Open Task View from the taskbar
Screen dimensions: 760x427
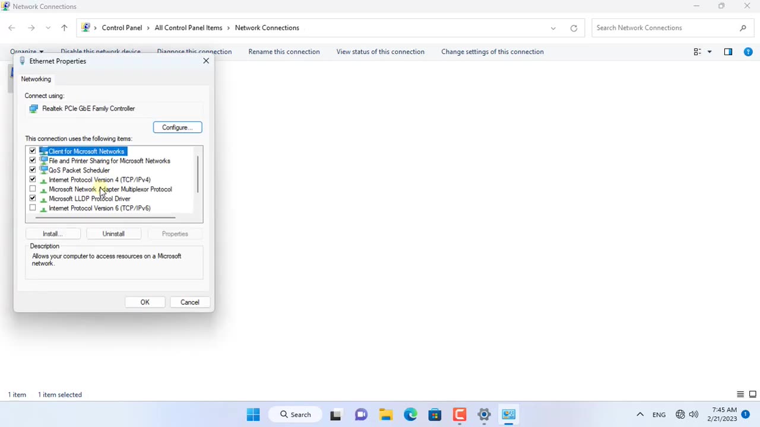coord(336,415)
